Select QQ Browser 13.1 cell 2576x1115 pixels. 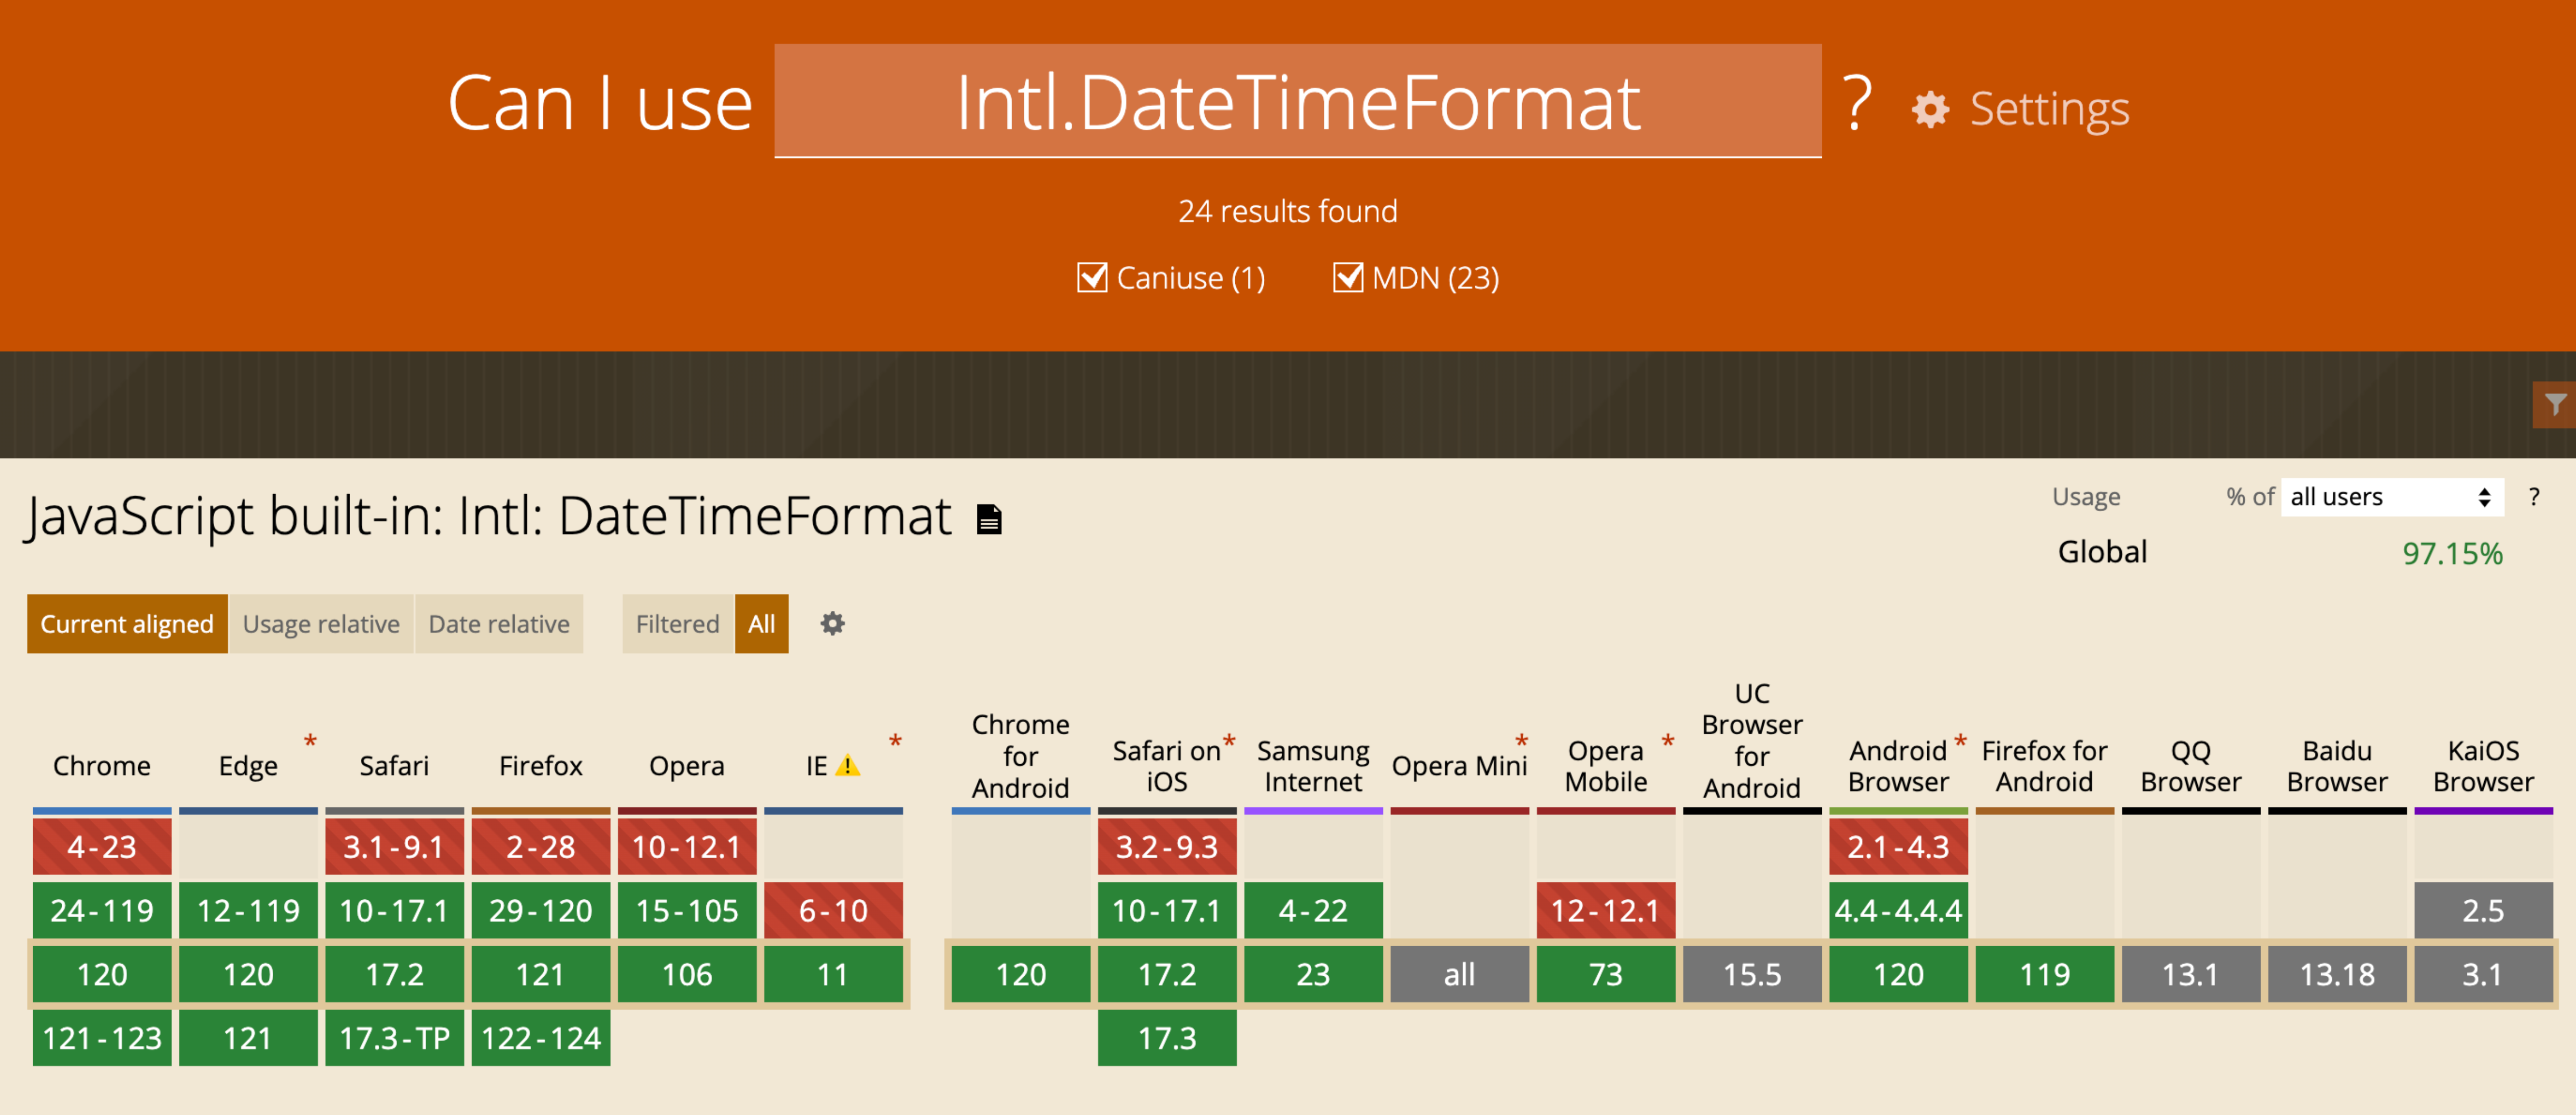click(2191, 974)
